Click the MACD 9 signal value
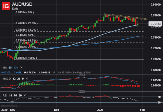Viewport: 163px width, 112px height. coord(23,79)
